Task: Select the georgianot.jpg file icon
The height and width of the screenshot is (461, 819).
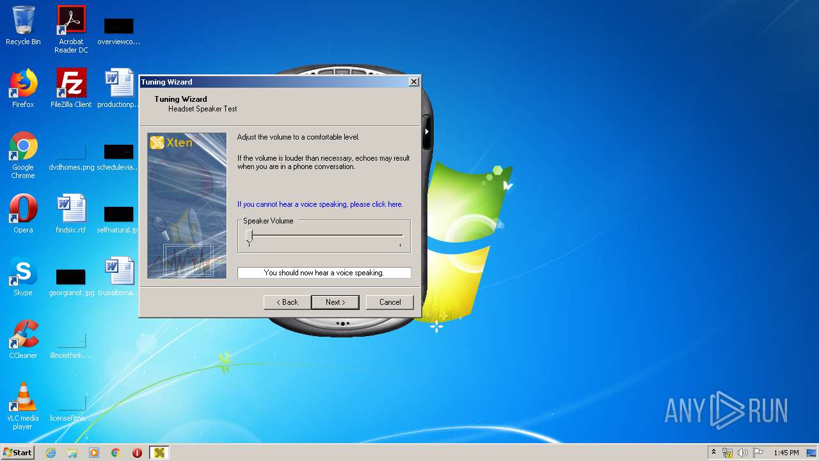Action: coord(71,282)
